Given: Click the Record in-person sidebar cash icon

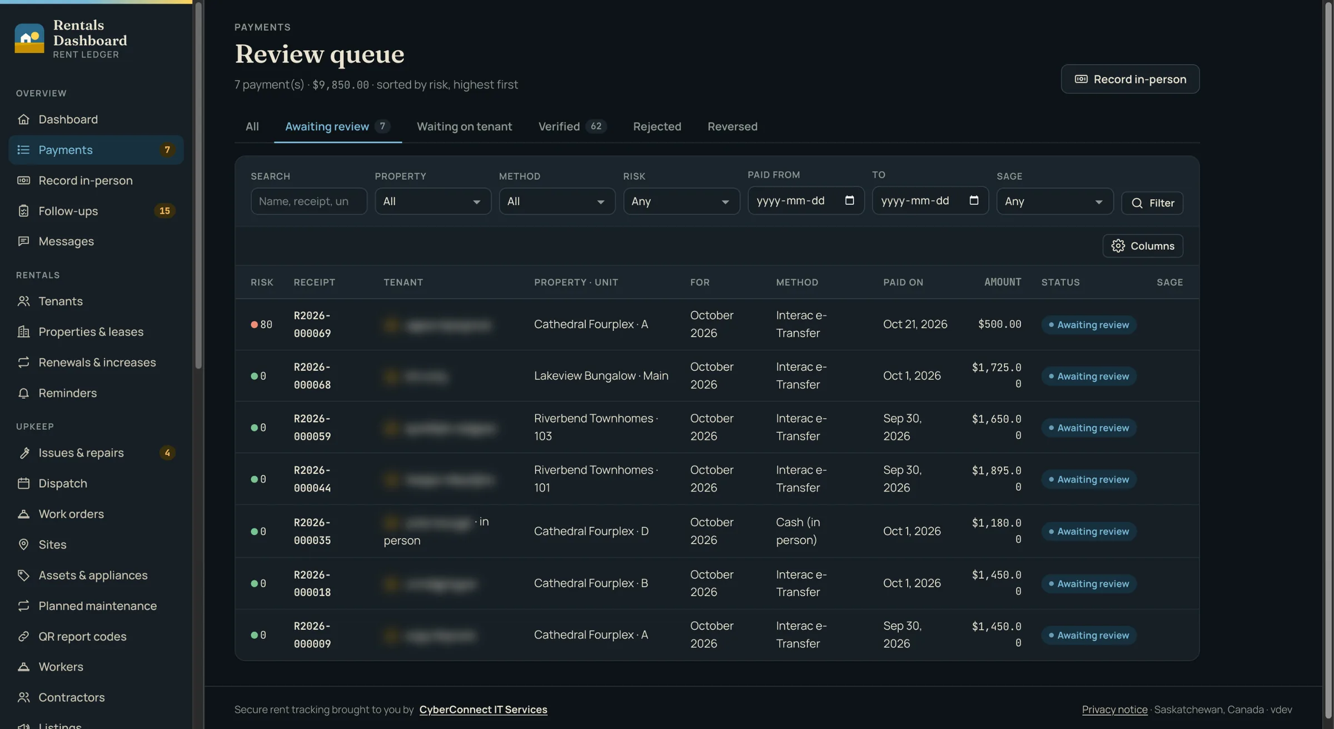Looking at the screenshot, I should pyautogui.click(x=23, y=180).
